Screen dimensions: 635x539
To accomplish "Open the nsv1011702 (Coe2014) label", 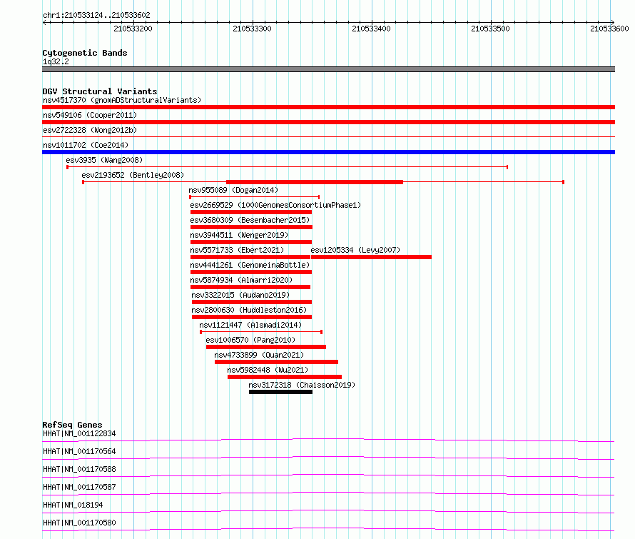I will [86, 145].
